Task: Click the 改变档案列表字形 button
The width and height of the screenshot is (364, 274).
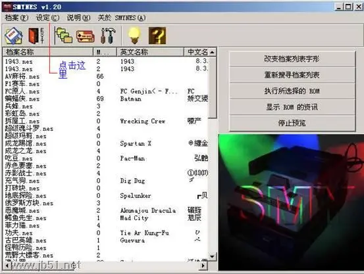Action: tap(292, 59)
